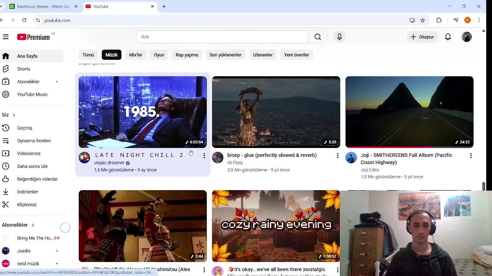Open more options for Joji SMITHEREENS video

[471, 156]
